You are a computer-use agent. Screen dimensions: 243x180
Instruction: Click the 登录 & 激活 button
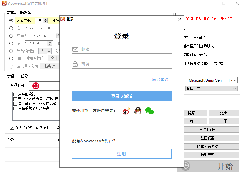[122, 96]
